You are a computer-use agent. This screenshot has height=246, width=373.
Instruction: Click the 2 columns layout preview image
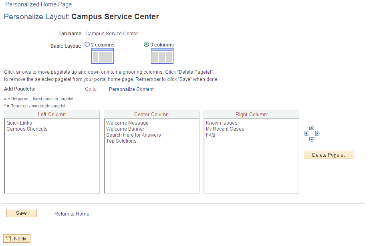click(102, 56)
